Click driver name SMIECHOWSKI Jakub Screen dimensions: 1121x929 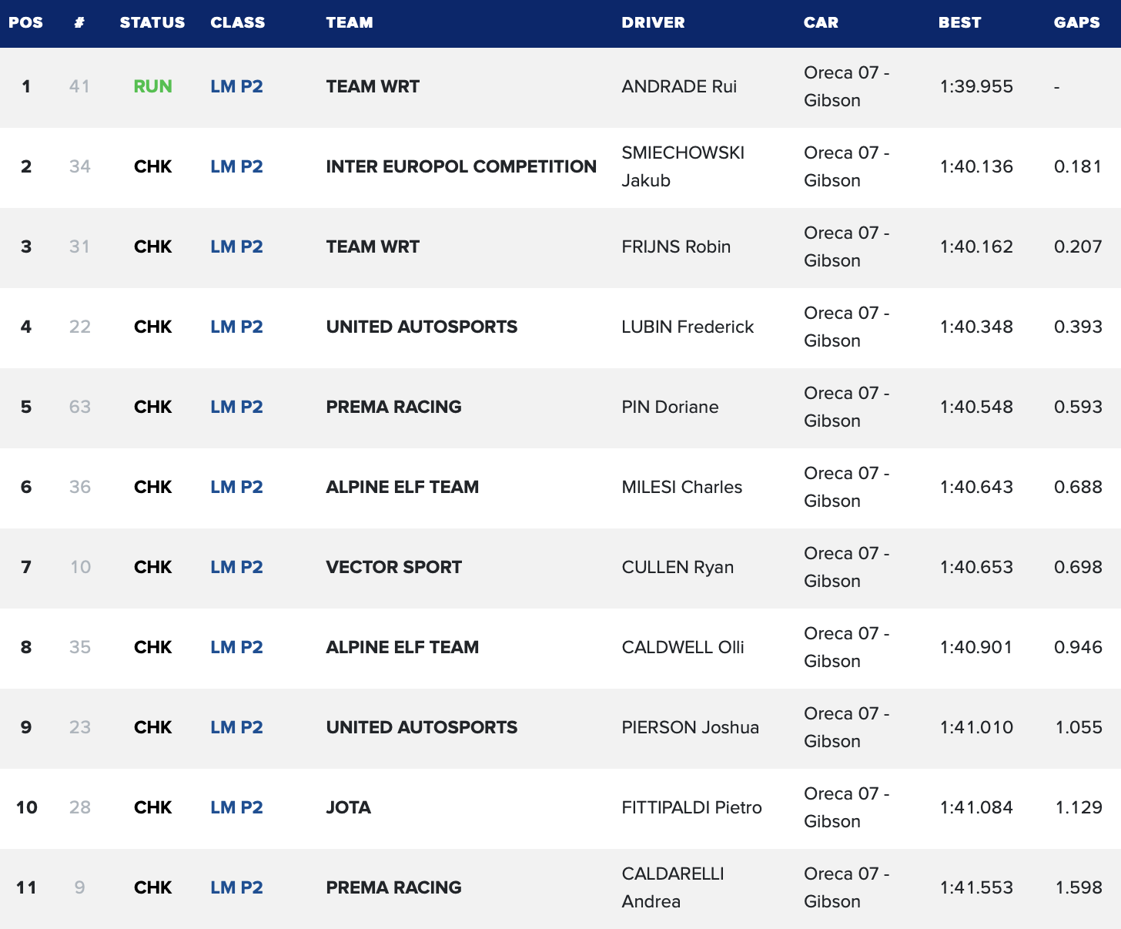683,166
